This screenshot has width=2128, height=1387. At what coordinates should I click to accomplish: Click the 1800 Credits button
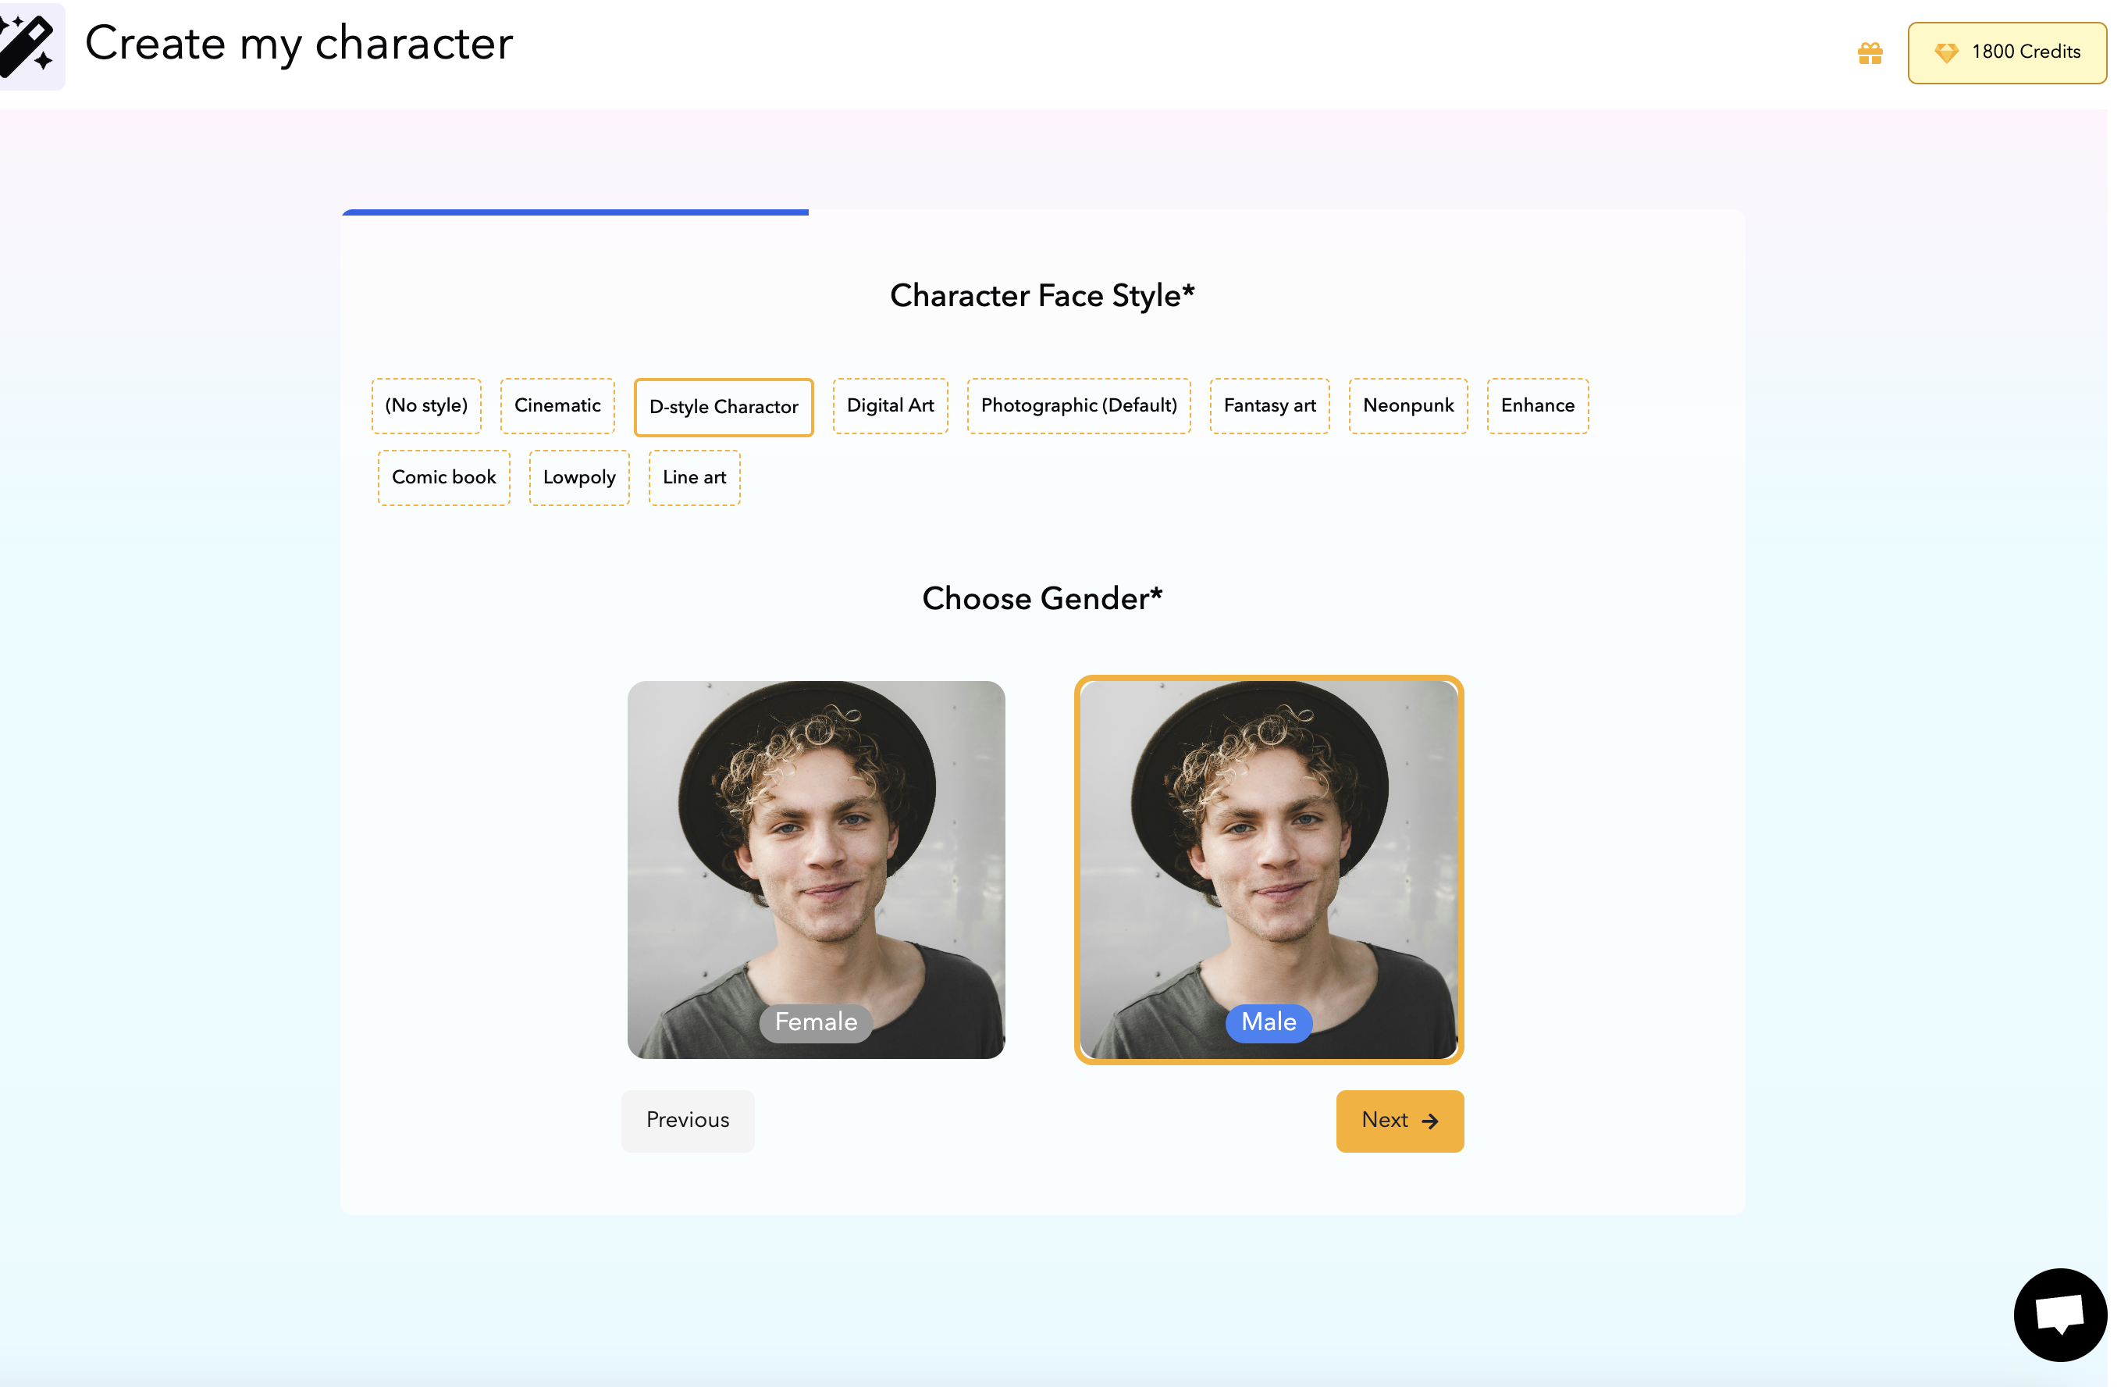2006,53
